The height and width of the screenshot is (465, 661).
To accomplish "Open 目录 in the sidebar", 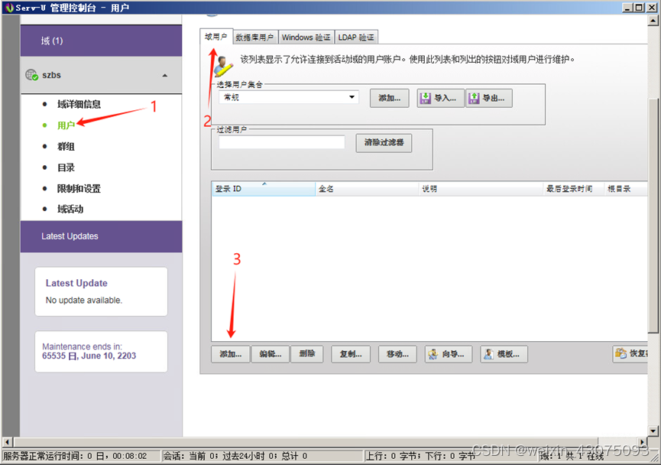I will [66, 167].
